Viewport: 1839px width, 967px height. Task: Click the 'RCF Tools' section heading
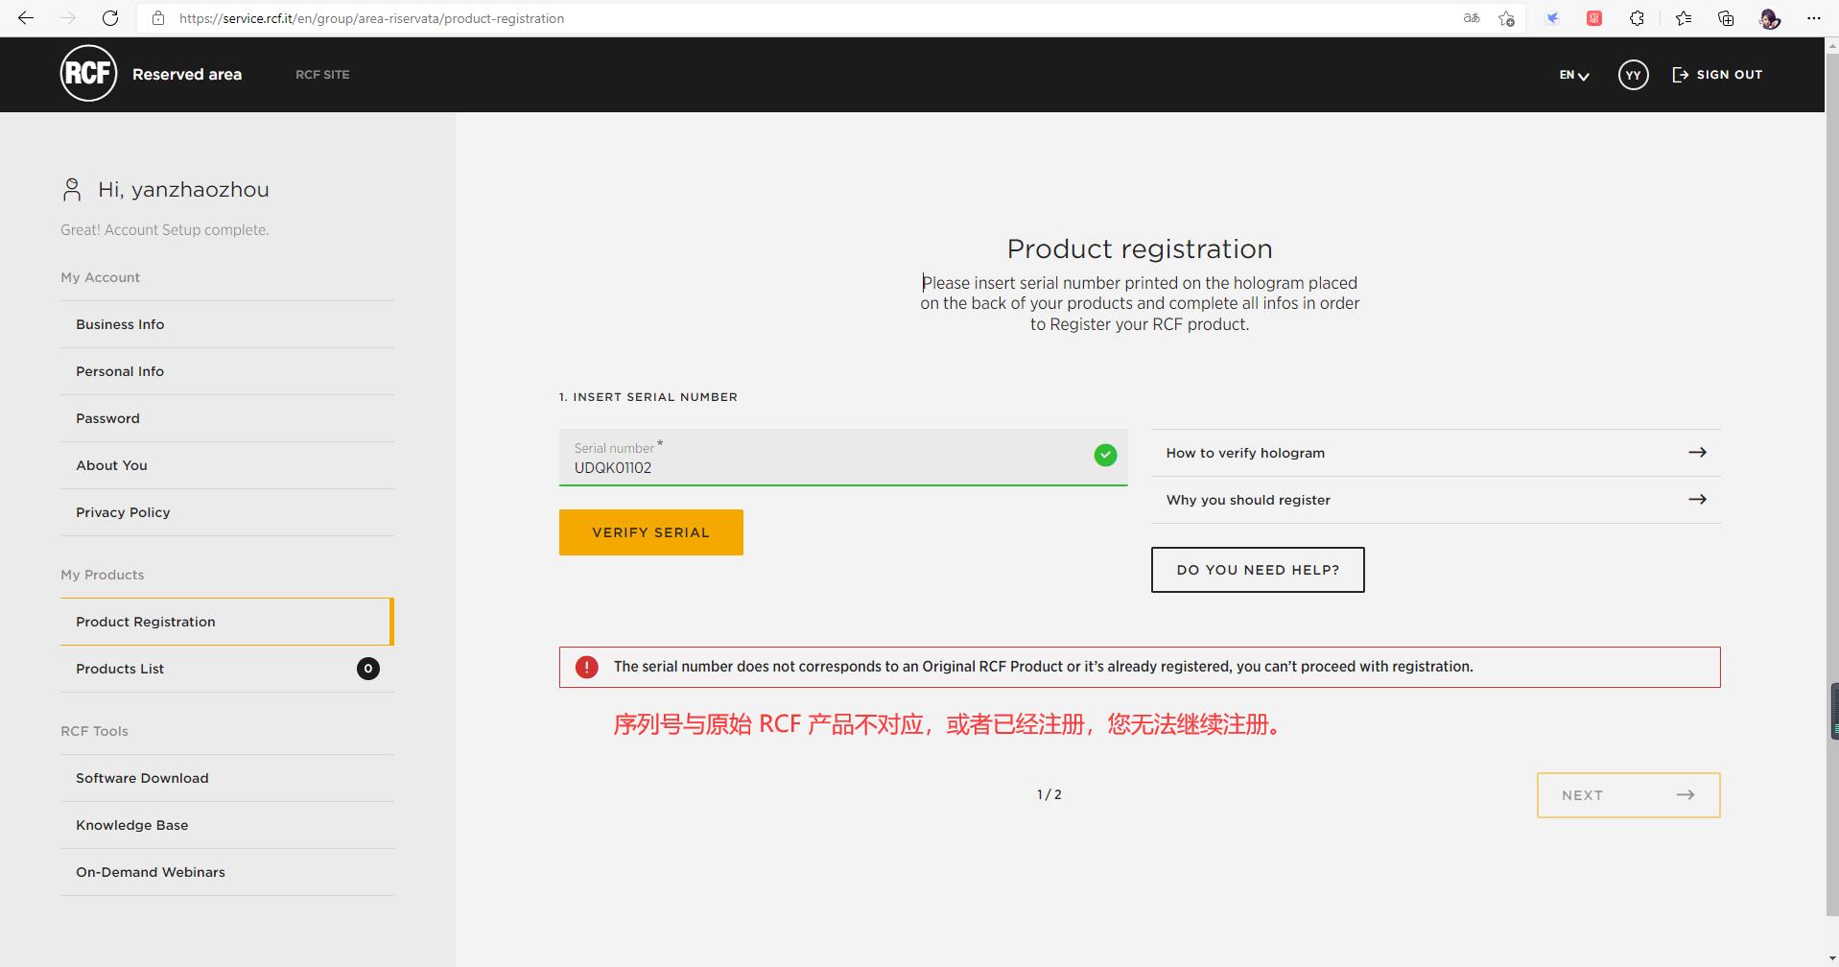pos(94,731)
